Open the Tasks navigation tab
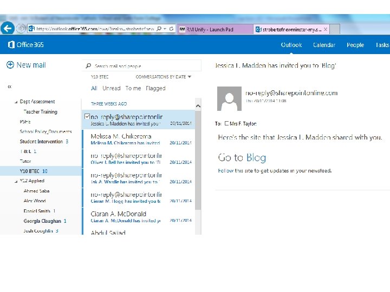The height and width of the screenshot is (292, 390). coord(382,45)
